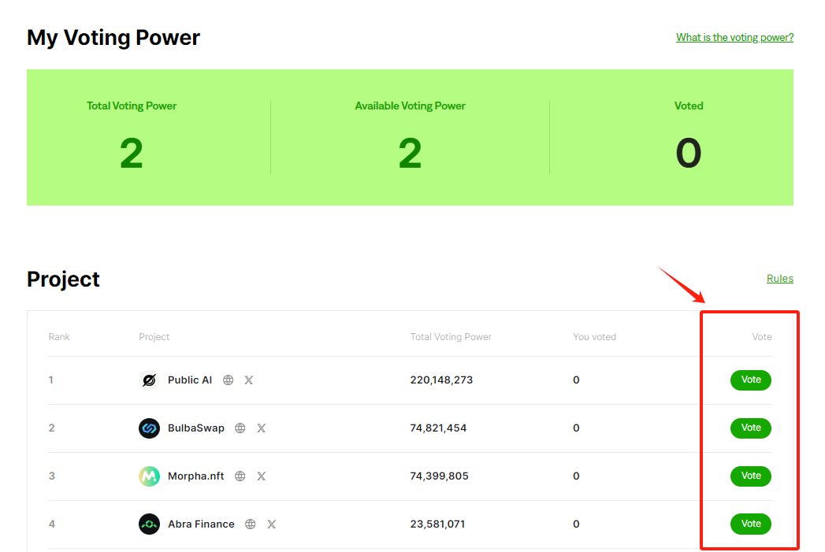Viewport: 825px width, 552px height.
Task: Vote for Morpha.nft
Action: [751, 476]
